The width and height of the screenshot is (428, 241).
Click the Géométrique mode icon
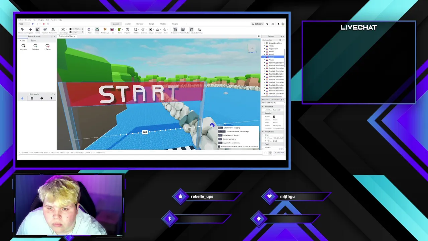point(63,29)
